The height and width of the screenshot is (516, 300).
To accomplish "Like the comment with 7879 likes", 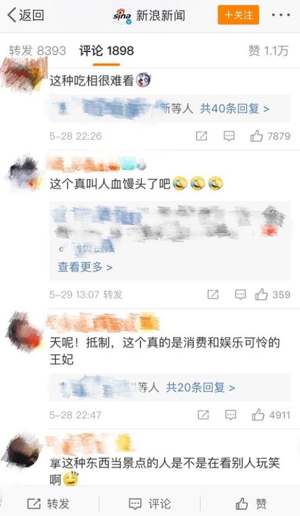I will point(270,136).
